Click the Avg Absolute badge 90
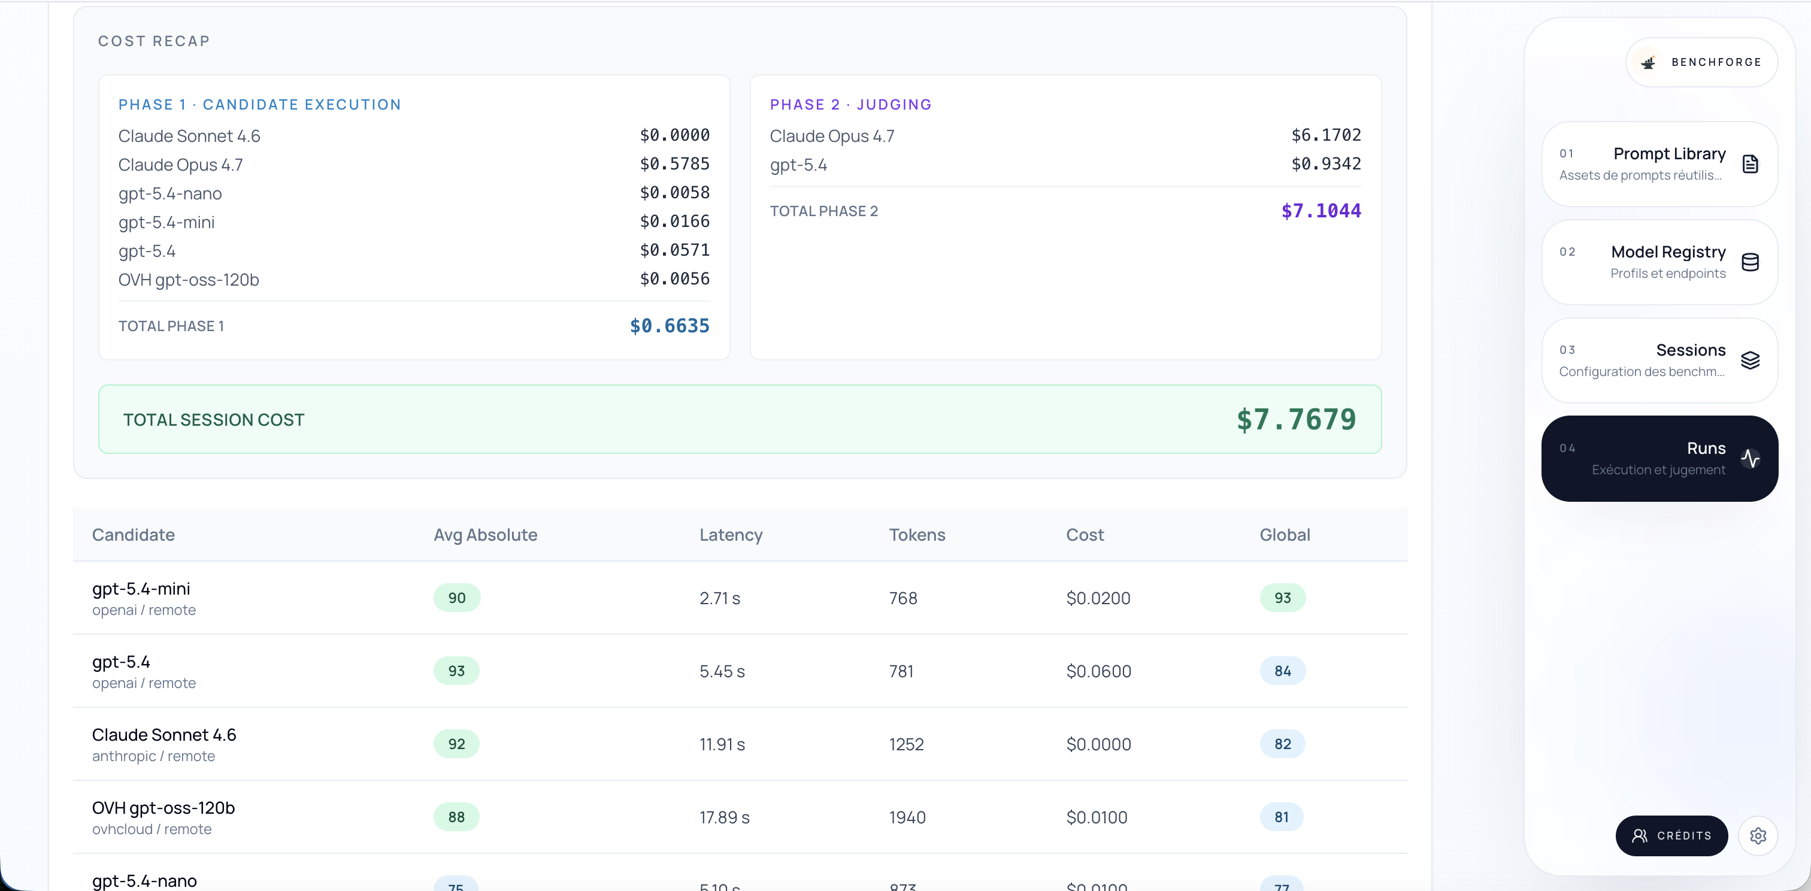Viewport: 1811px width, 891px height. click(457, 598)
